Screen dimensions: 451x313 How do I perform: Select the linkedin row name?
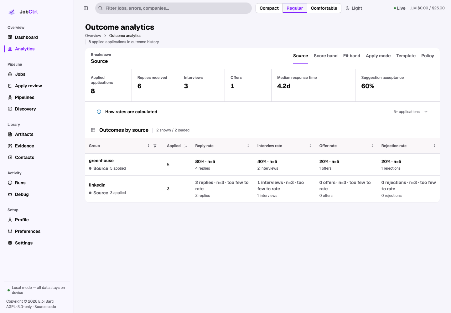(97, 185)
